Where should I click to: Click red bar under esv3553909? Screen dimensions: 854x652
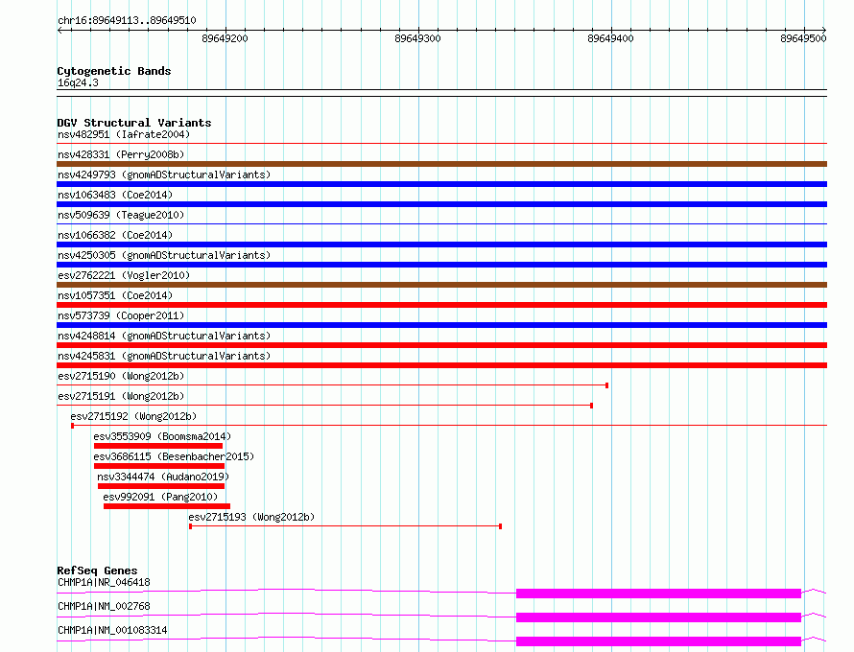coord(158,446)
